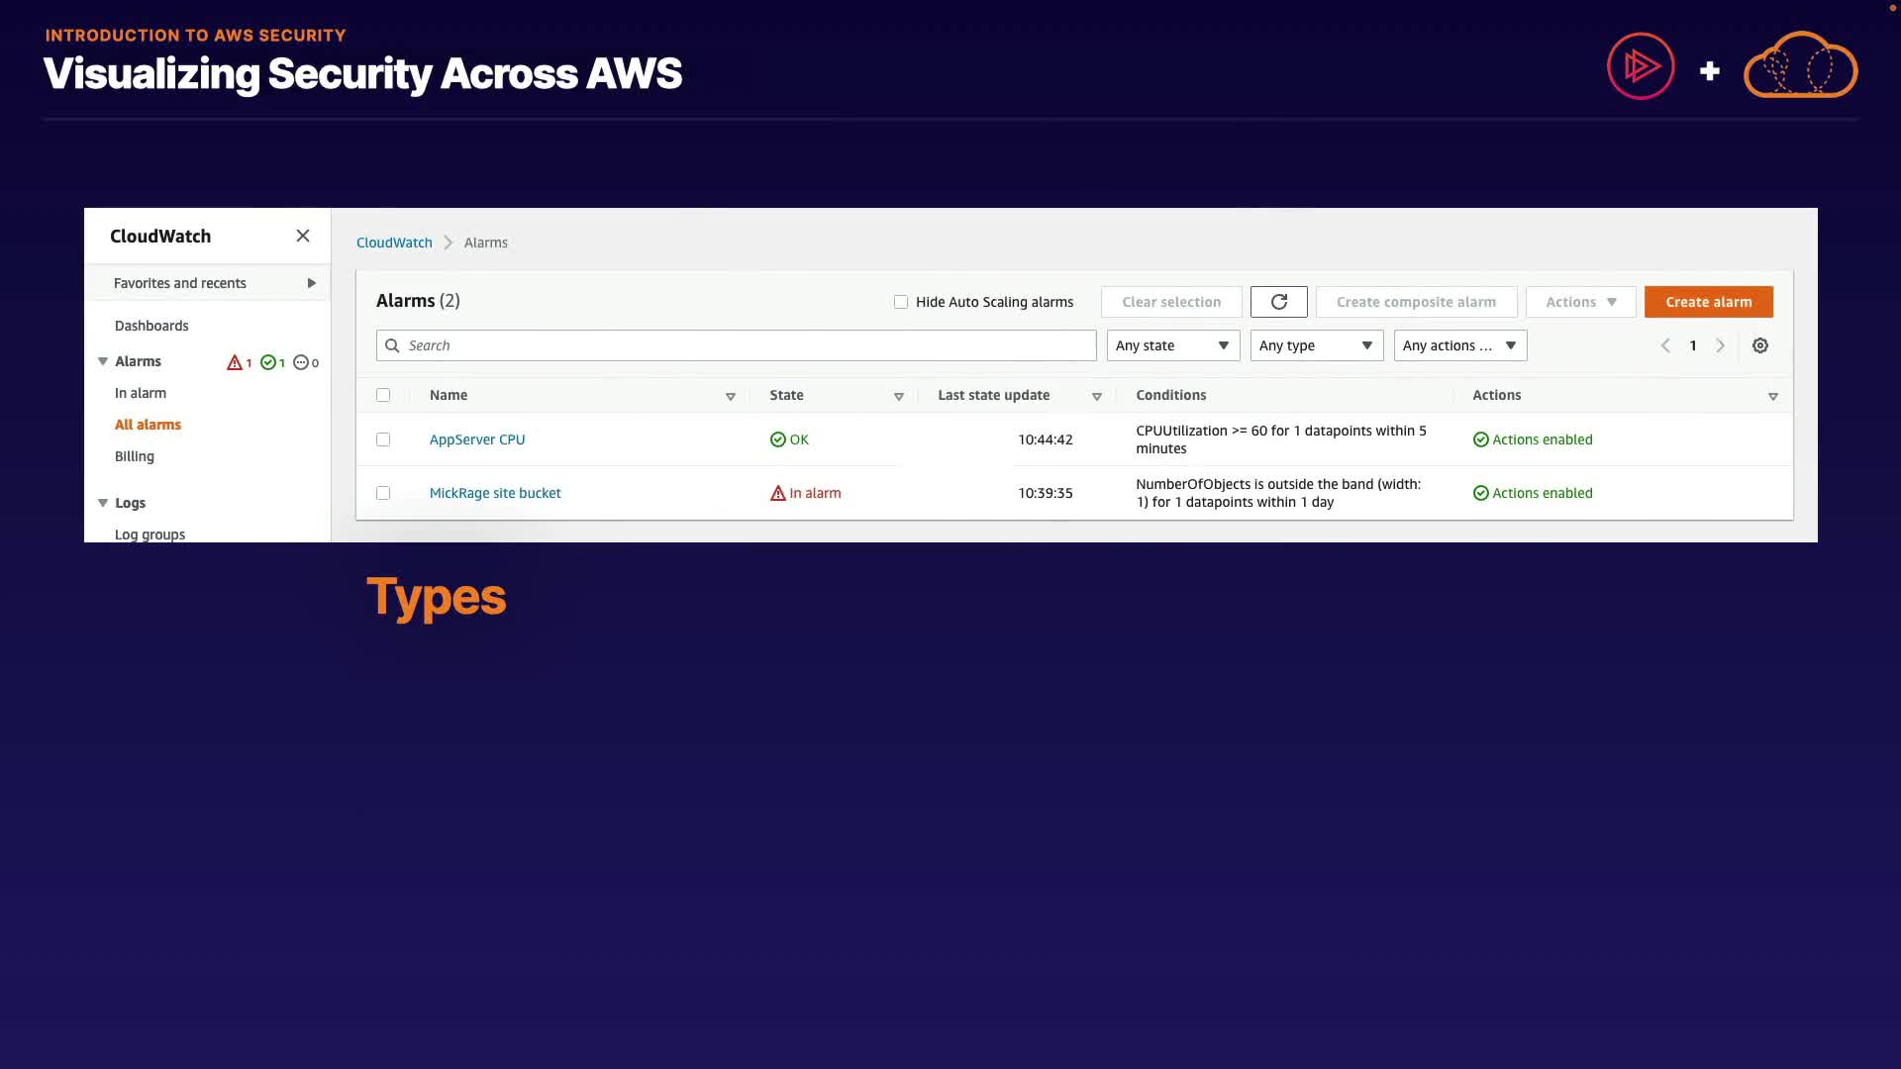Go to previous page arrow
The image size is (1901, 1069).
[1665, 345]
